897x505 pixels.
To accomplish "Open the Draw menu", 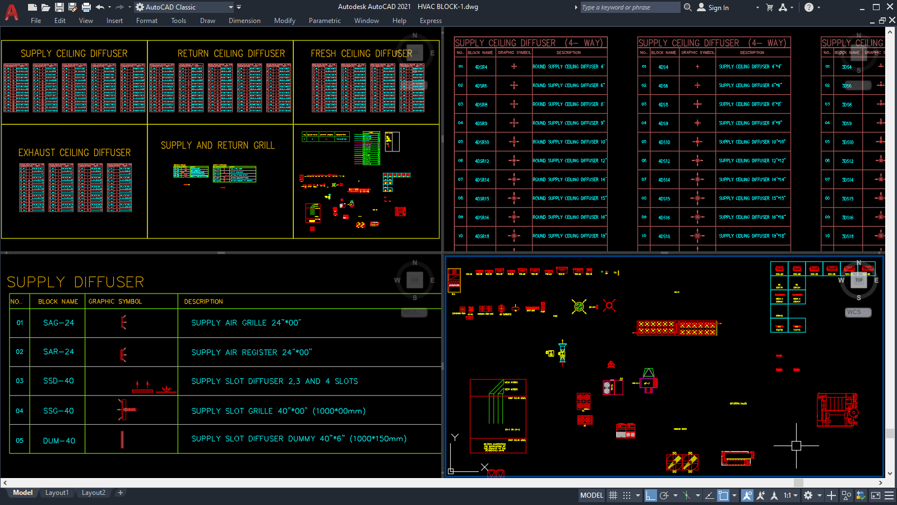I will point(207,20).
